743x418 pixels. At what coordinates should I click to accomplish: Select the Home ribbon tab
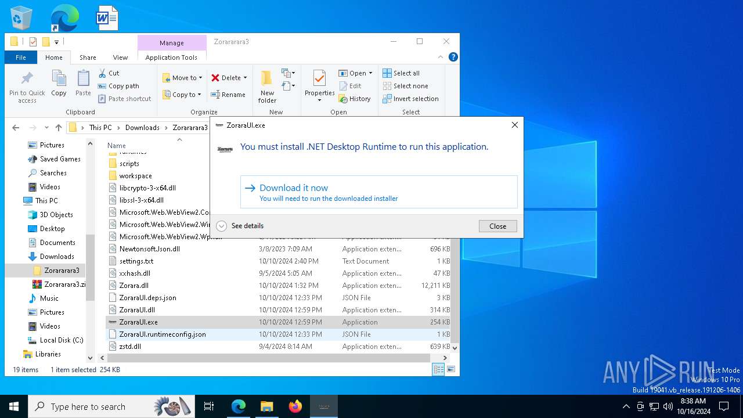tap(54, 57)
